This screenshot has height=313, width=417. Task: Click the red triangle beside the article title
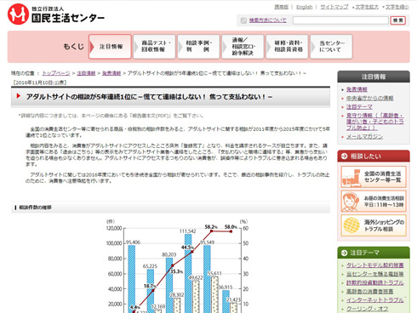[x=19, y=96]
